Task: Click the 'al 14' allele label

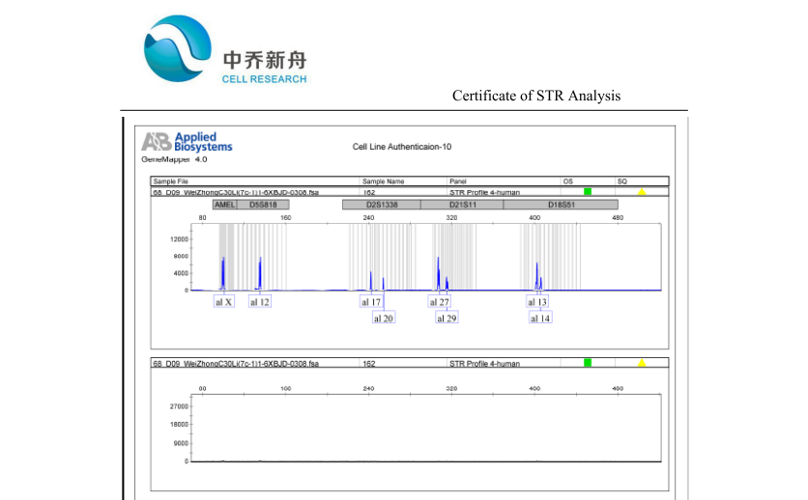Action: 539,318
